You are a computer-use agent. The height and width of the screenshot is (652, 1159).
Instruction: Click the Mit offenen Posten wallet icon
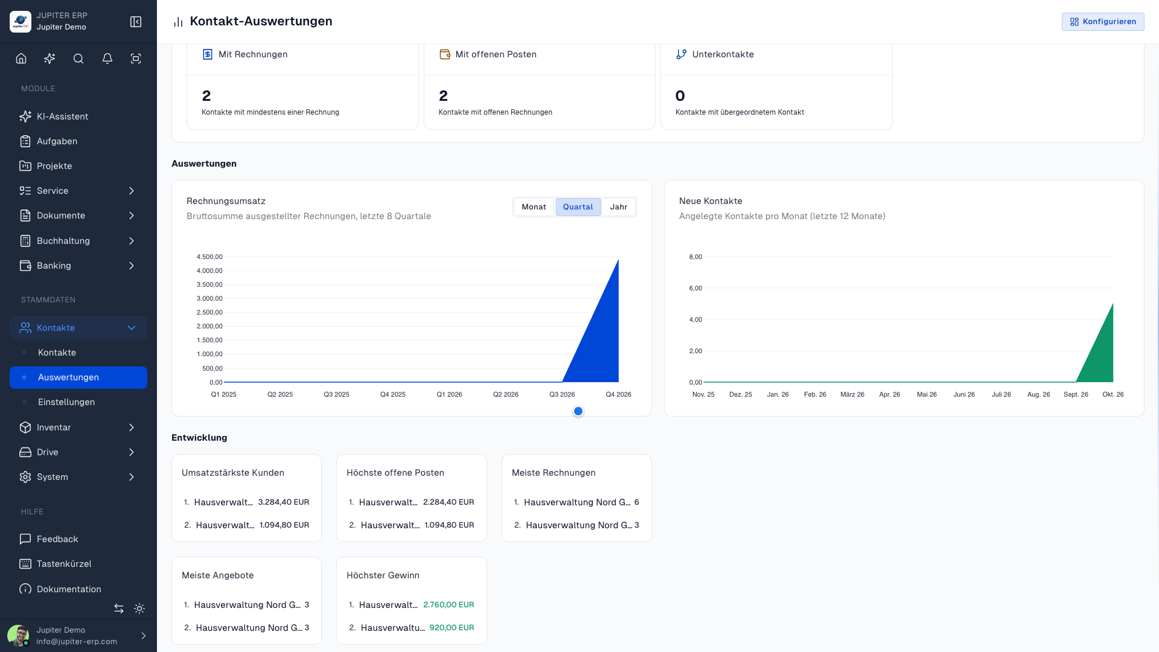pos(445,54)
